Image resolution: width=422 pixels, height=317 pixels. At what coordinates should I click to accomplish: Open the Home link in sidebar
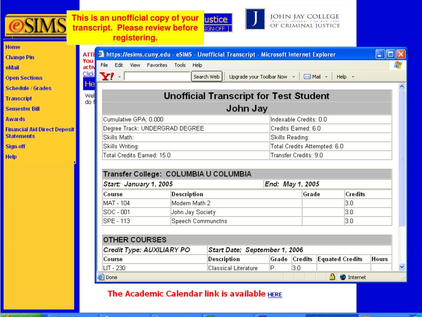13,47
